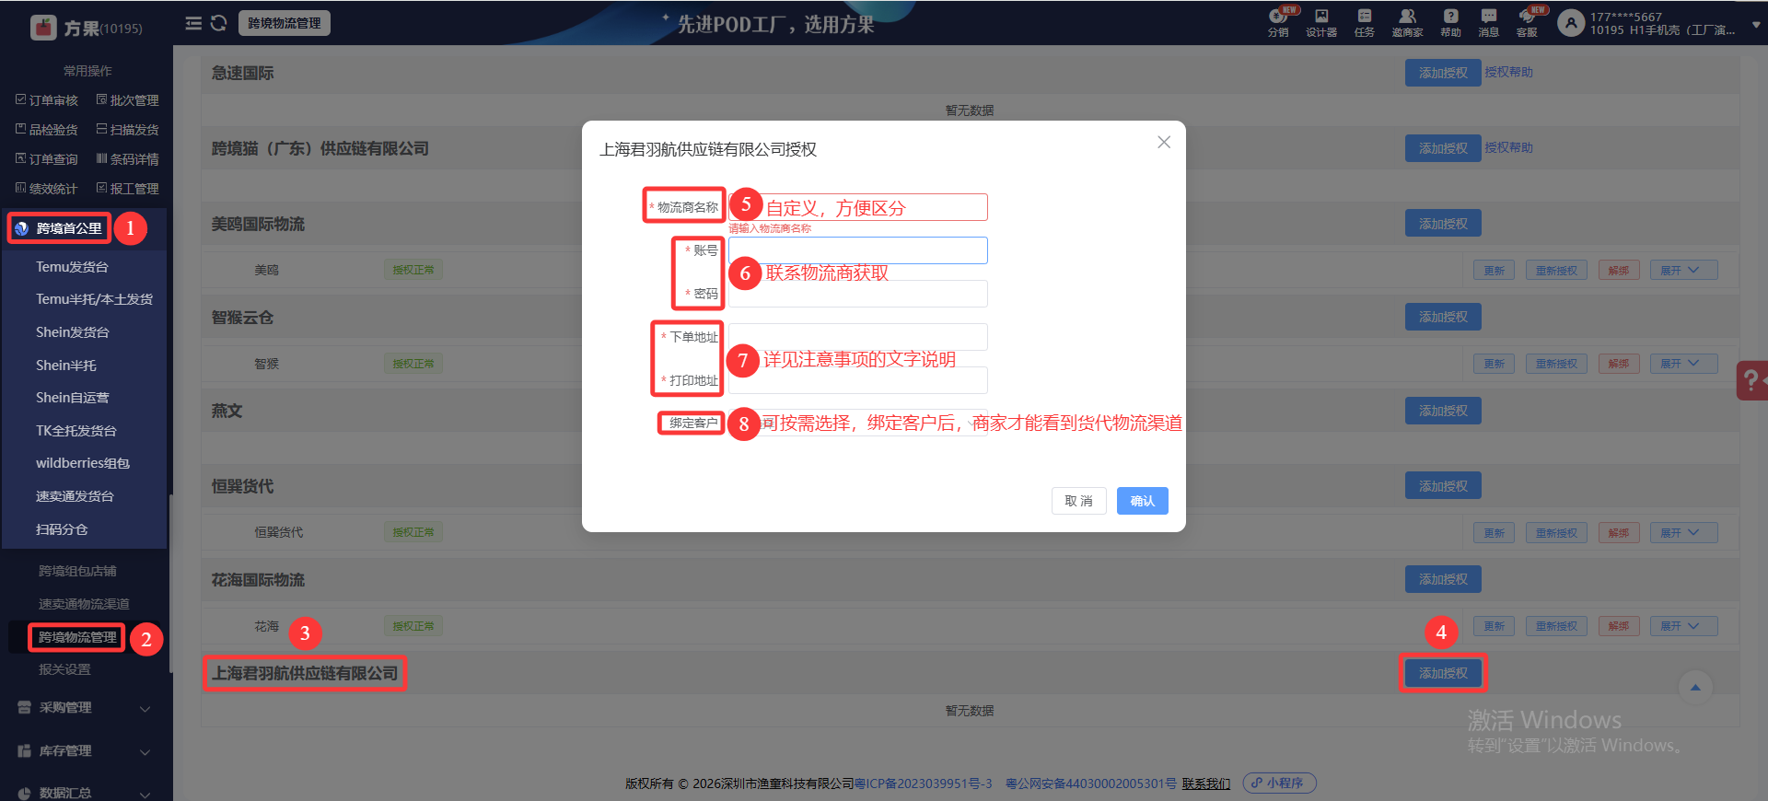Open 扫码分仓 in the sidebar
Image resolution: width=1768 pixels, height=801 pixels.
pos(62,529)
